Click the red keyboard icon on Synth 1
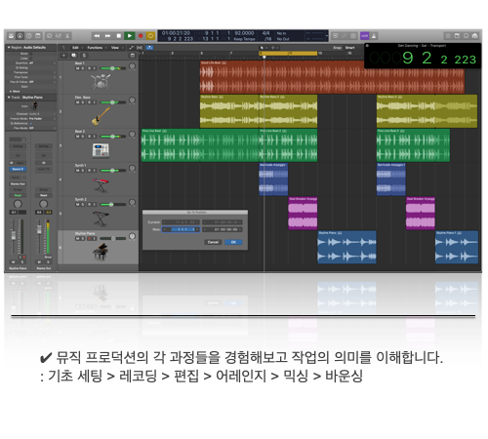Viewport: 488px width, 439px height. pos(101,184)
